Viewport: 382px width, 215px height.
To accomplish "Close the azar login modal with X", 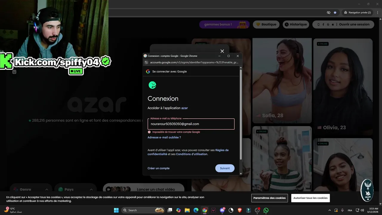I will tap(222, 51).
